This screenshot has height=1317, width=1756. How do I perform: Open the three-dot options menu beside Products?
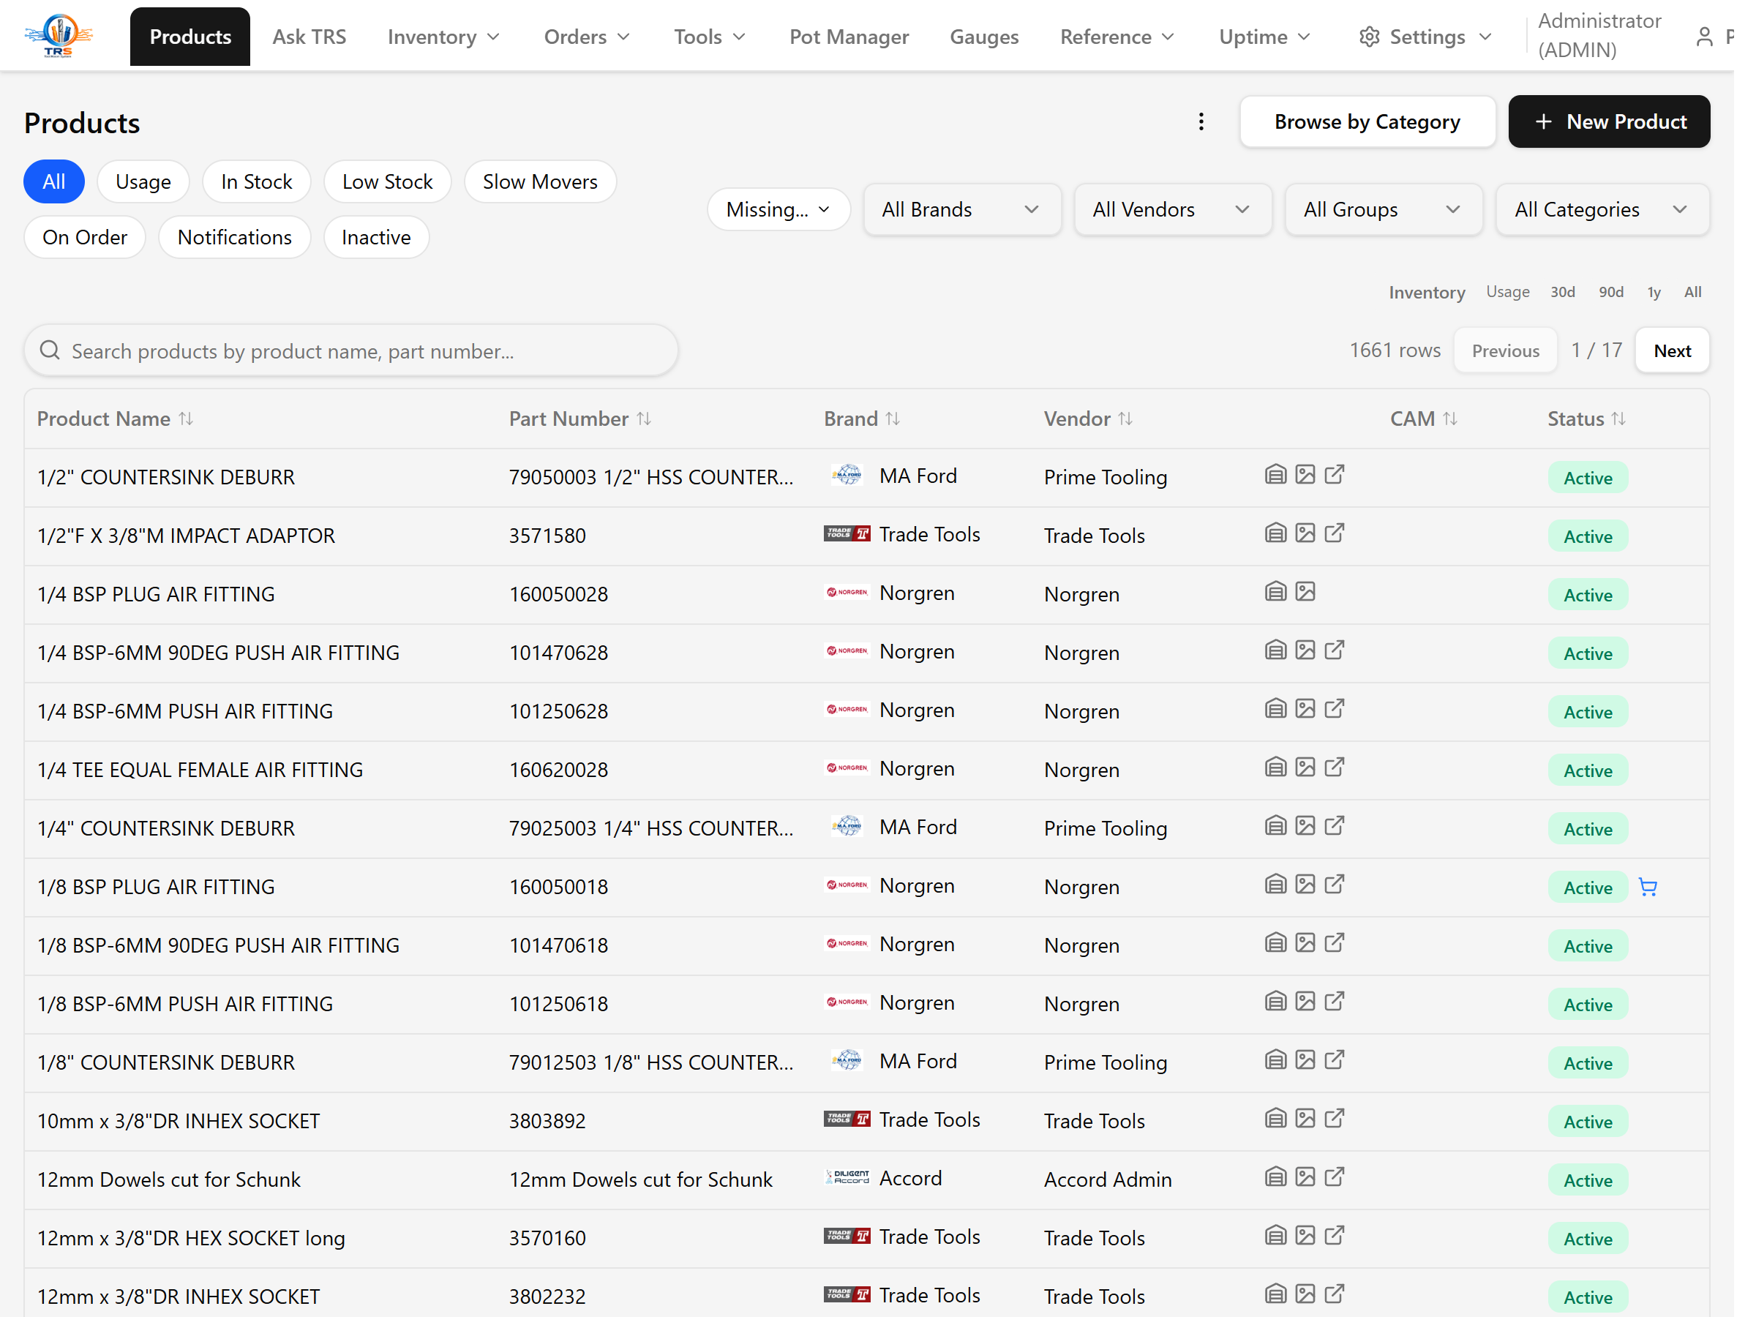pos(1201,121)
